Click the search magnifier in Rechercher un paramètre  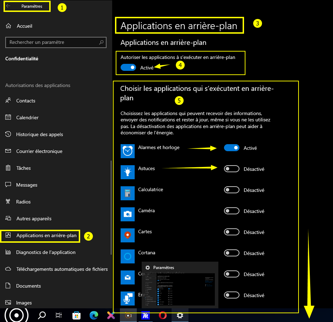(x=101, y=42)
